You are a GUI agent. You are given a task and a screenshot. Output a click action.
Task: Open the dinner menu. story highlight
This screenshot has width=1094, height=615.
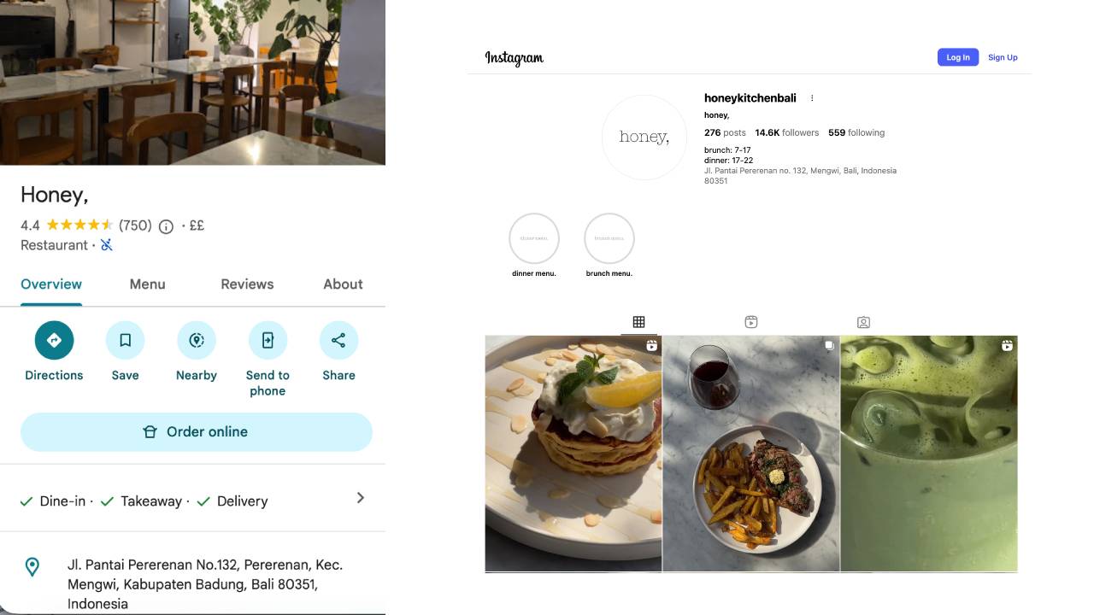(534, 238)
